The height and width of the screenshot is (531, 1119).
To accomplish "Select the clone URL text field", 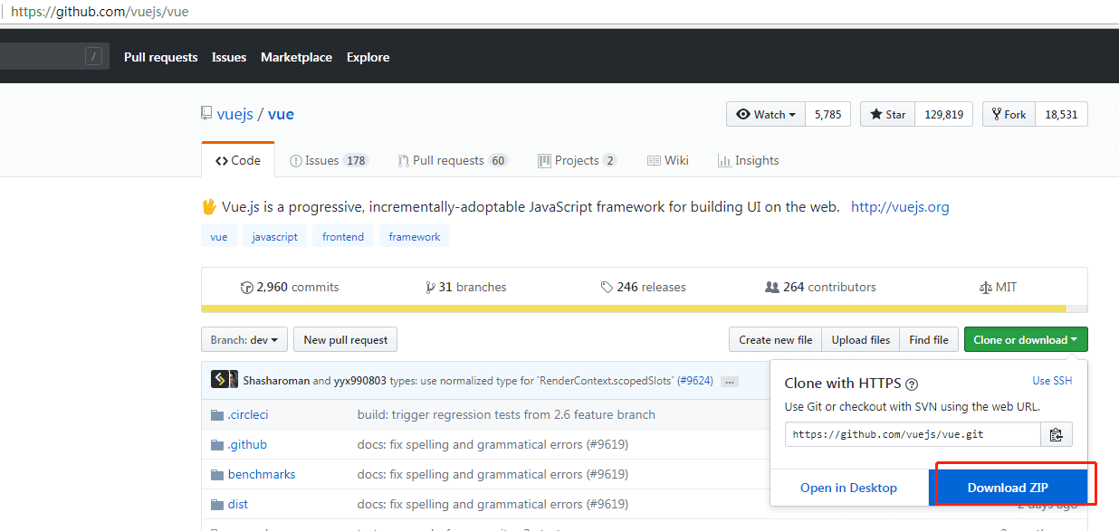I will (913, 434).
